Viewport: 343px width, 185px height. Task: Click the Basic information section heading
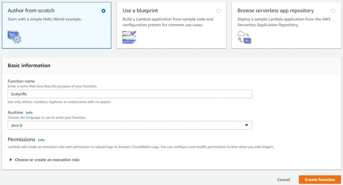[x=29, y=66]
